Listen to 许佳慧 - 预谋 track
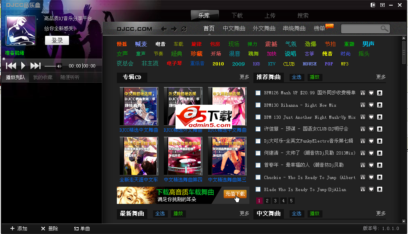Viewport: 408px width, 234px height. pyautogui.click(x=363, y=129)
